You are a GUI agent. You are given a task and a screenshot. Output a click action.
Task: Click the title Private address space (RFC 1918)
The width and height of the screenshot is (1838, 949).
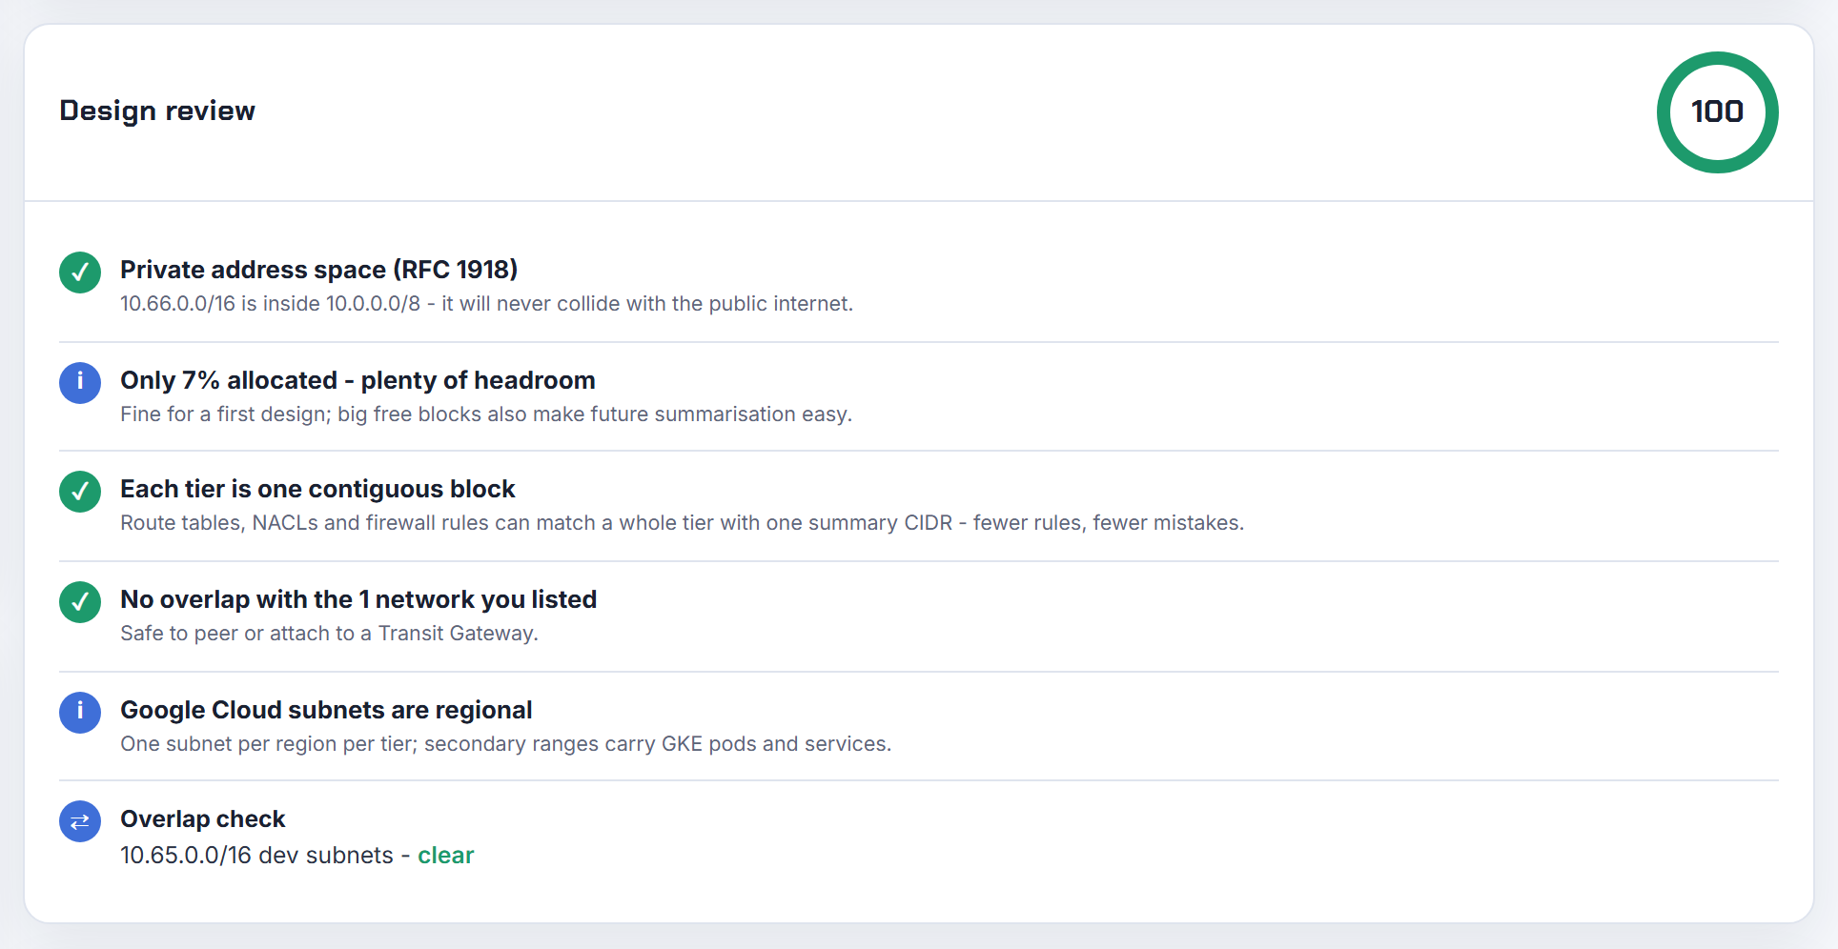tap(318, 270)
